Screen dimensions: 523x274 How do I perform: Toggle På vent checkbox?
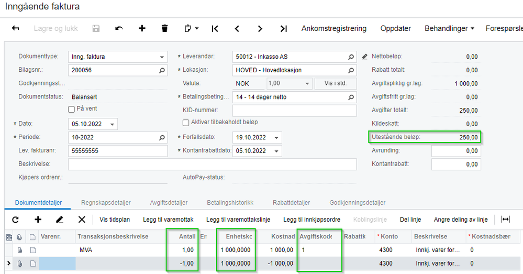point(71,109)
